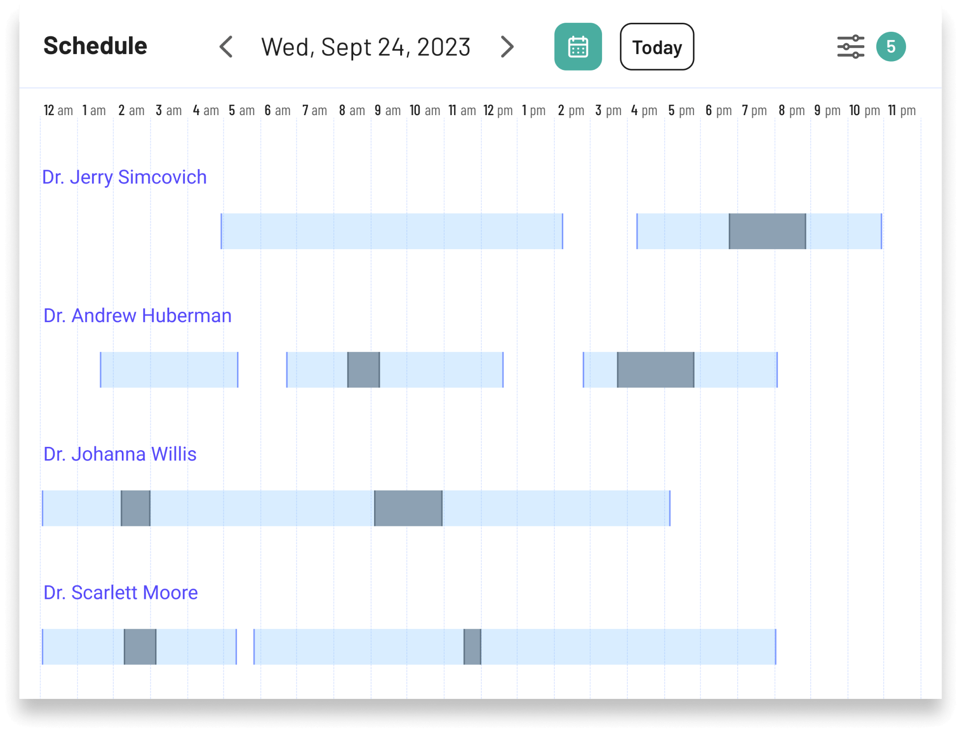Select Dr. Simcovich's evening gray booked block
Viewport: 961px width, 733px height.
767,231
